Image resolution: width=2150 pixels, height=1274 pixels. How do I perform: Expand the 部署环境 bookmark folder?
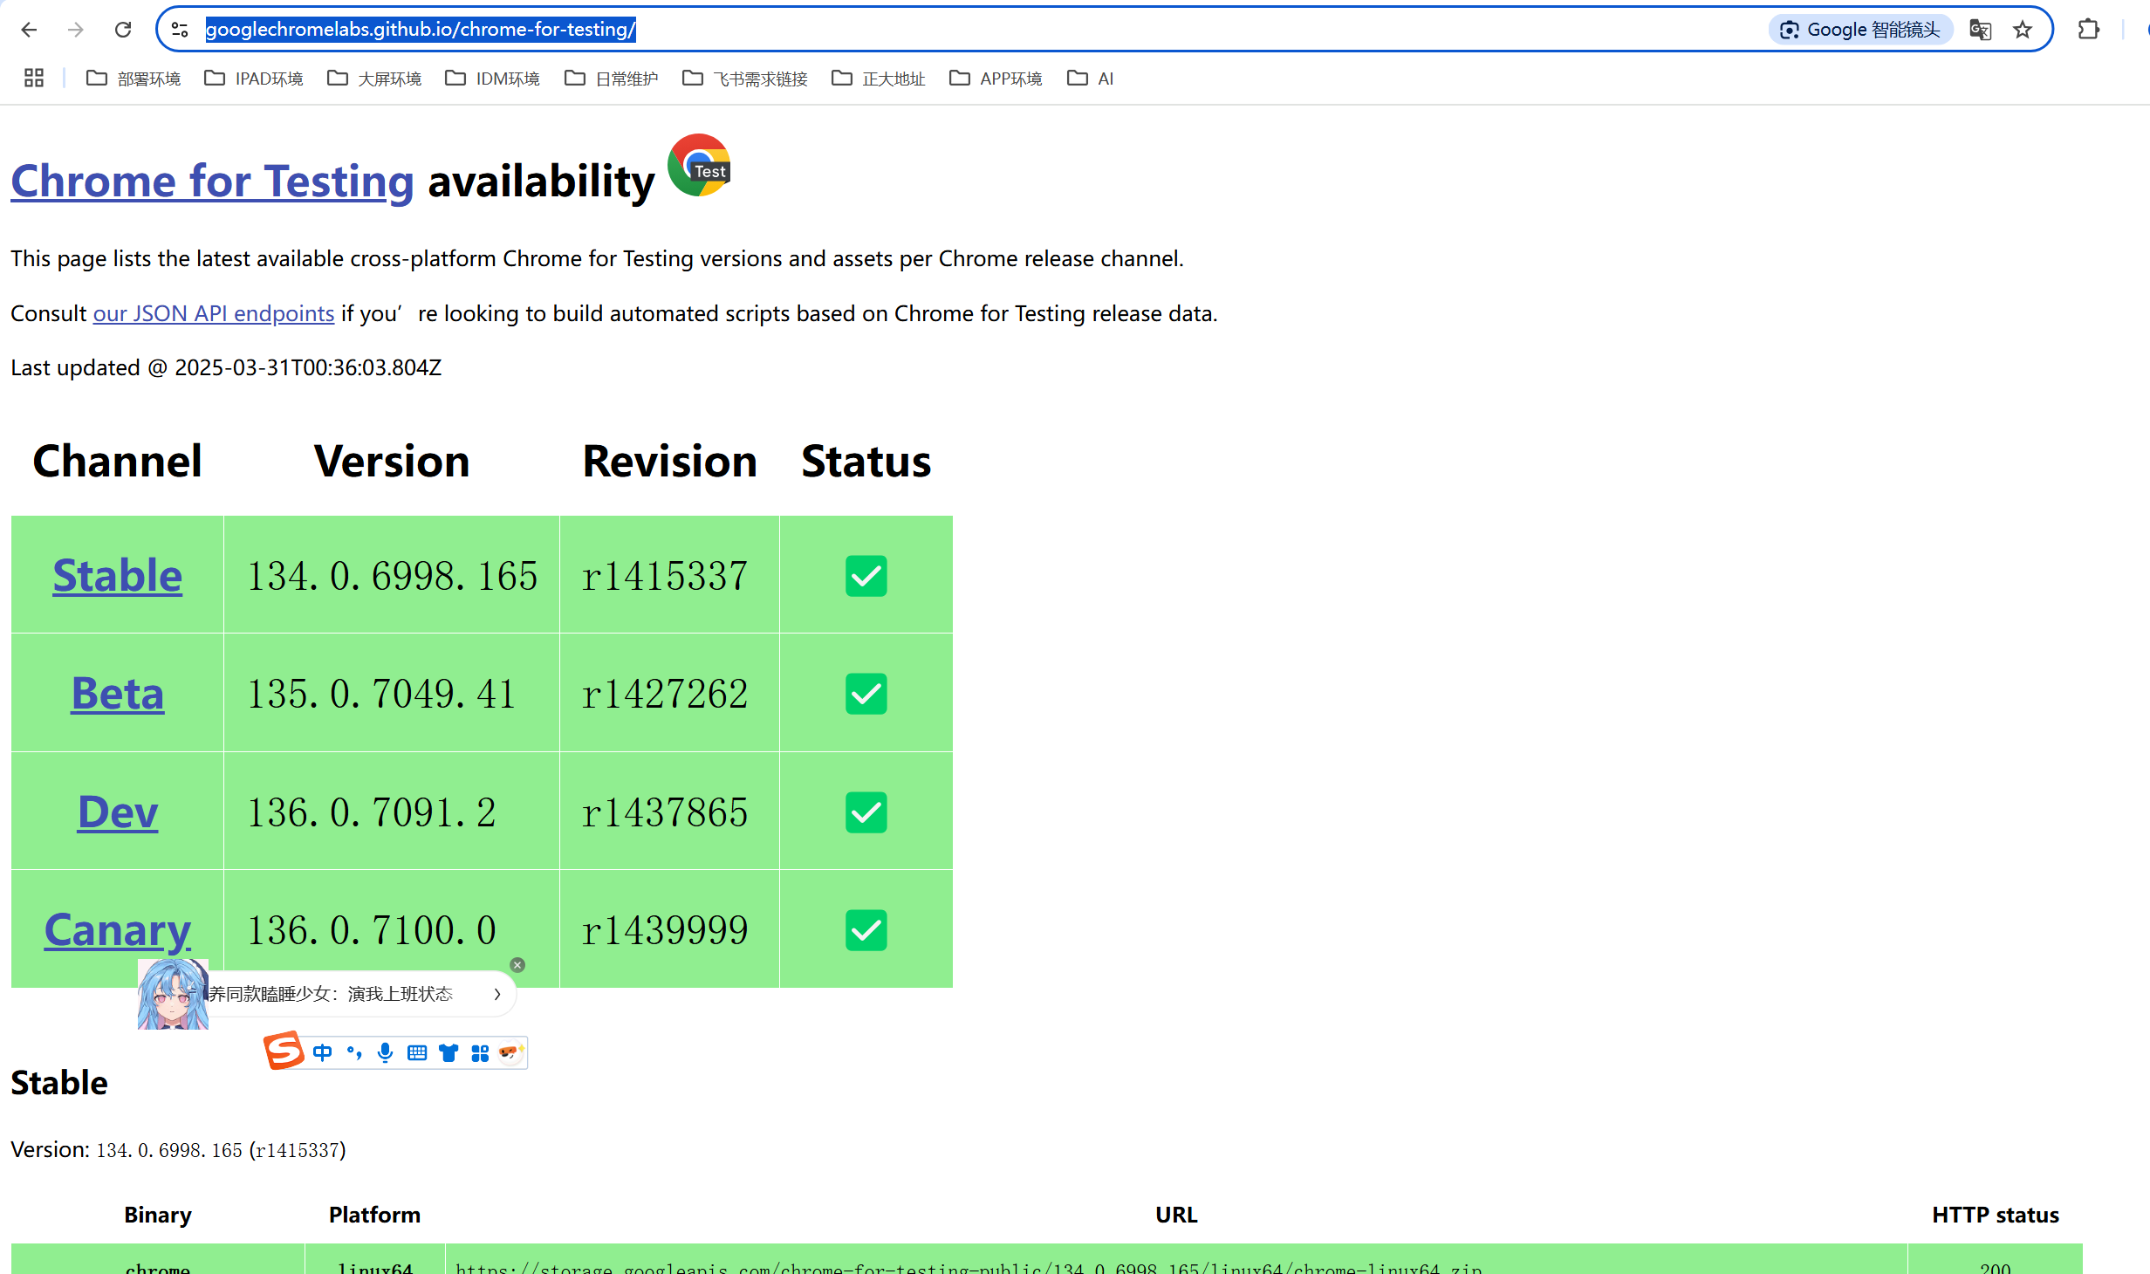point(134,79)
